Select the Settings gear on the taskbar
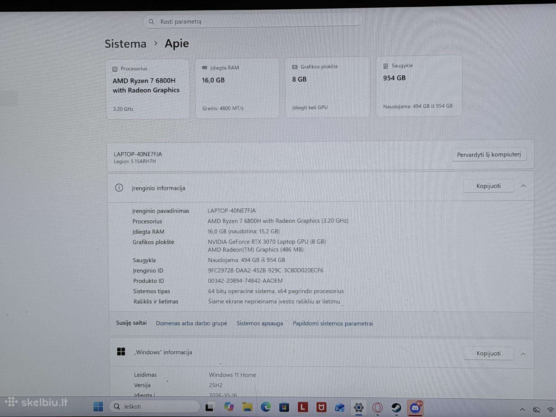This screenshot has width=556, height=417. point(359,408)
